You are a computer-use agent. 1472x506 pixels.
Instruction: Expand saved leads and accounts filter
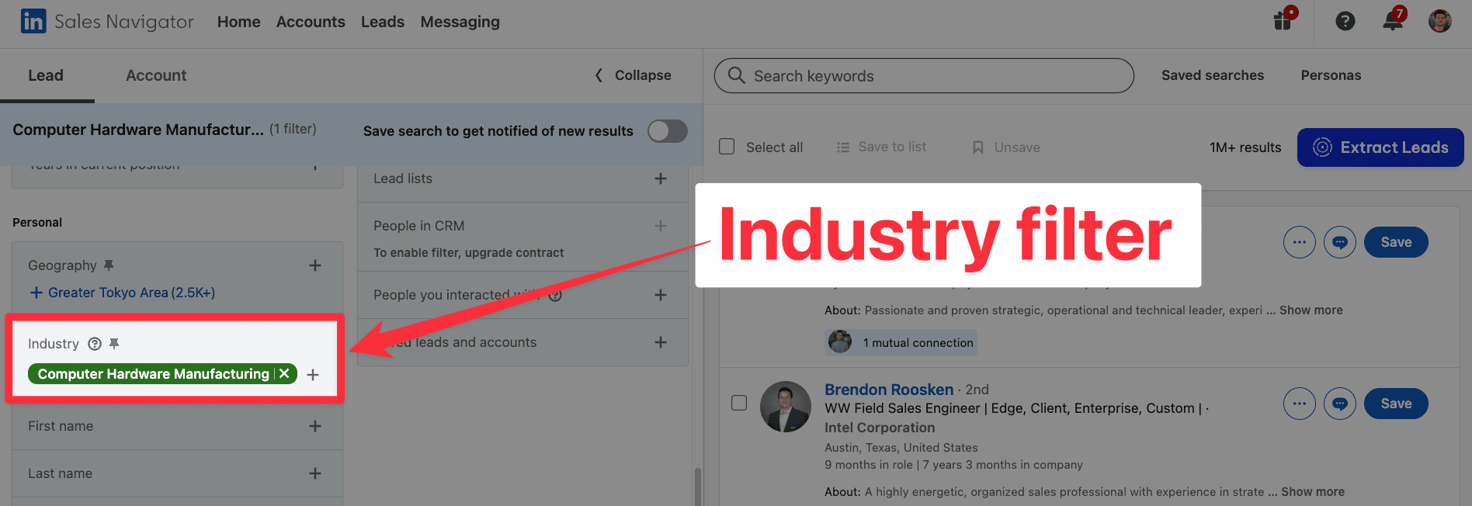click(661, 342)
